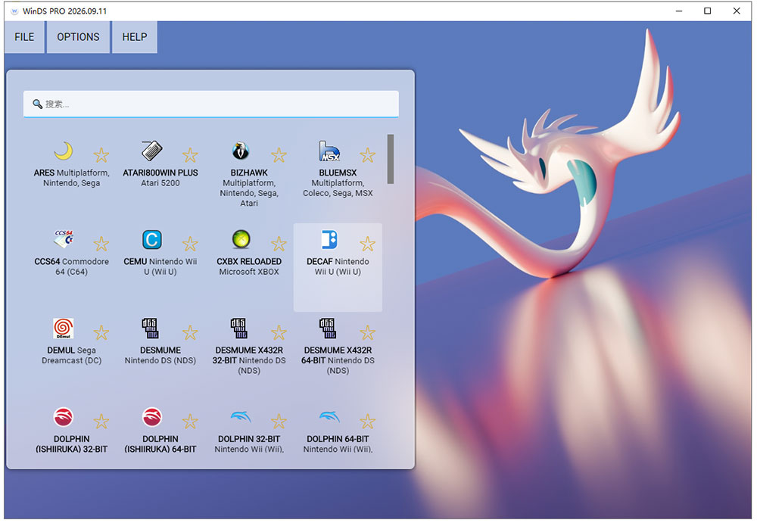Select the ATARI800WIN PLUS label
Viewport: 757px width, 523px height.
160,178
